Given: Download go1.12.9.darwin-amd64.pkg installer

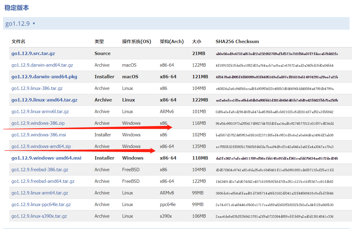Looking at the screenshot, I should pyautogui.click(x=44, y=77).
